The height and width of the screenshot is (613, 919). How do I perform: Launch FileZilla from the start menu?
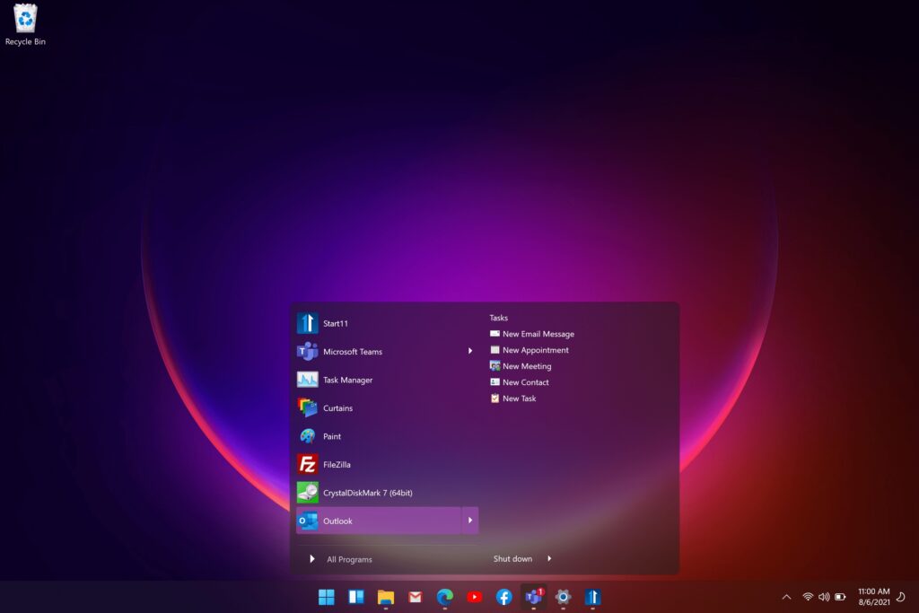[x=387, y=464]
